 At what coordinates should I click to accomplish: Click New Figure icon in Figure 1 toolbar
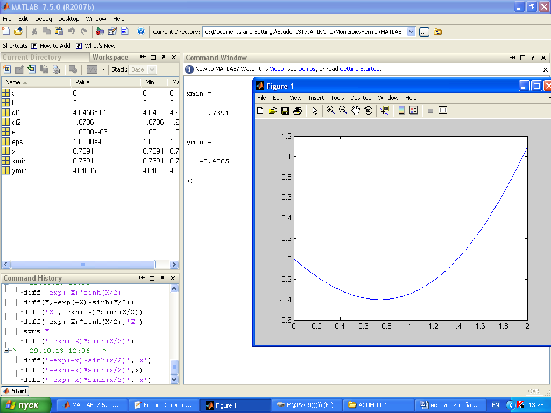260,111
